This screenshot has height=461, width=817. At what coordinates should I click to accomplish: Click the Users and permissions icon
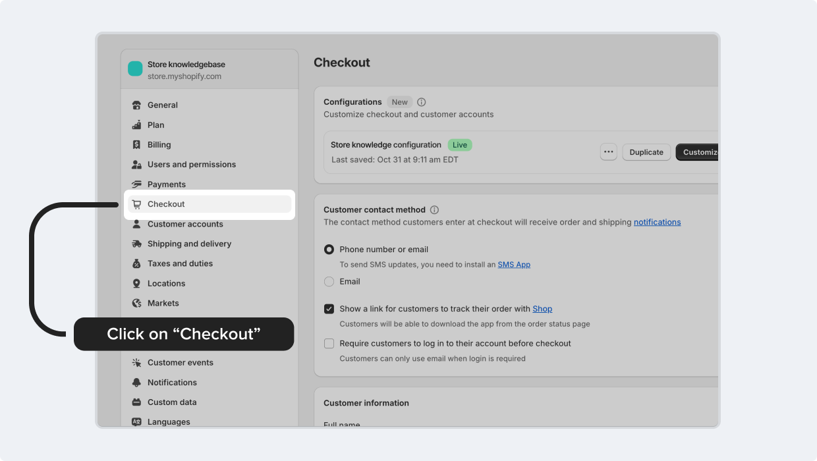(136, 165)
